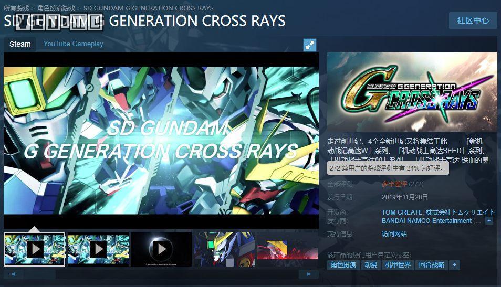Click the 所有游戏 breadcrumb link

pos(16,8)
